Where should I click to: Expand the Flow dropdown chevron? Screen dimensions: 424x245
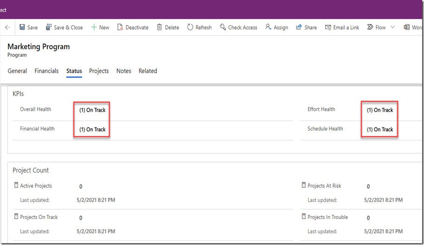[392, 27]
